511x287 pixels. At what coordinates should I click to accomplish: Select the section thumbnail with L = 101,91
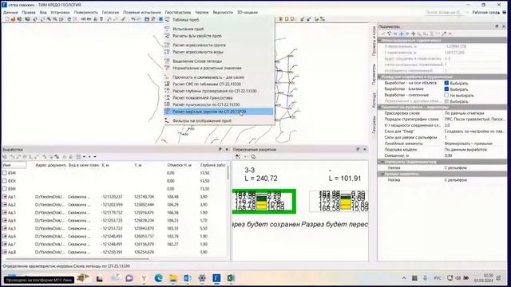coord(339,202)
